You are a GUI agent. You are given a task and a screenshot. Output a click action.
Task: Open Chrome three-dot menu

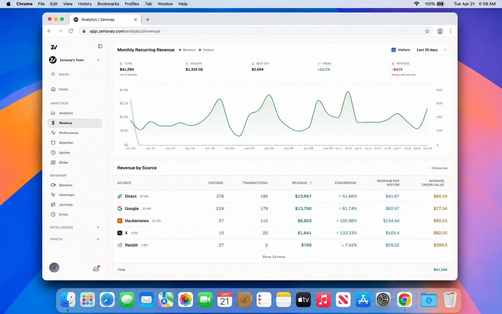pyautogui.click(x=450, y=31)
